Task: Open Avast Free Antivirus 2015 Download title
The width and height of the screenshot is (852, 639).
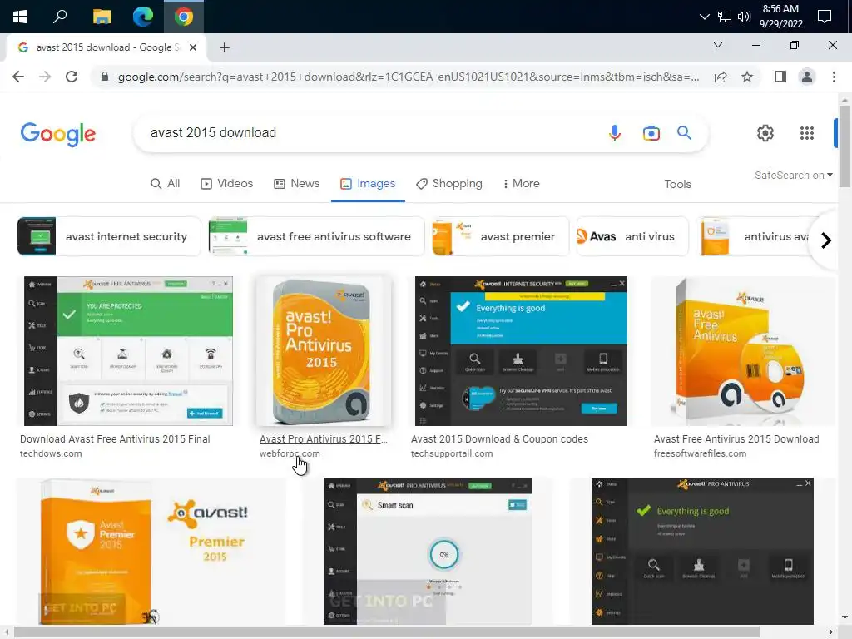Action: click(736, 439)
